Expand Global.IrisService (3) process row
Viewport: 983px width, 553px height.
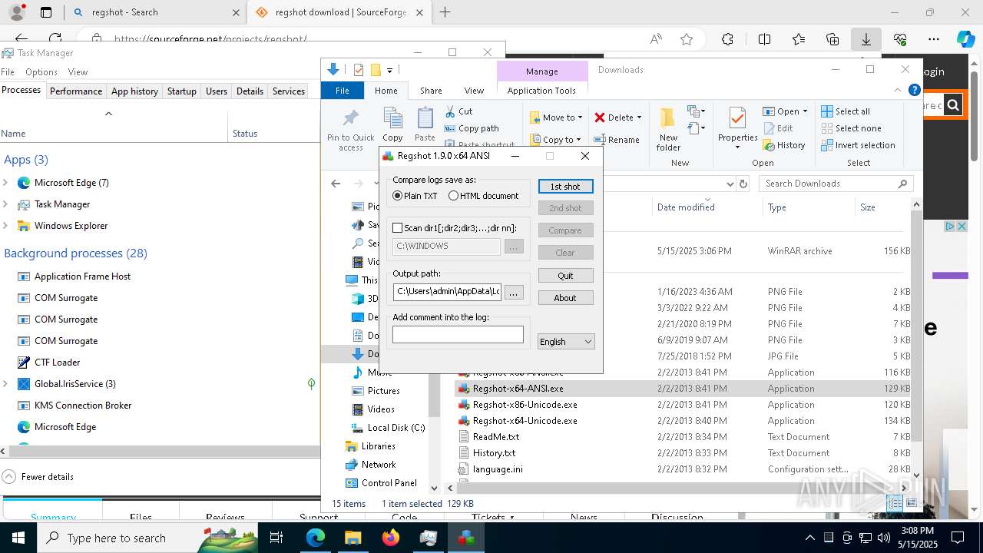pyautogui.click(x=5, y=384)
